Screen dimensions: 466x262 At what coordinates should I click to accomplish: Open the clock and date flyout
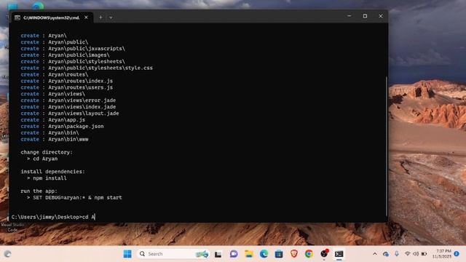(442, 254)
